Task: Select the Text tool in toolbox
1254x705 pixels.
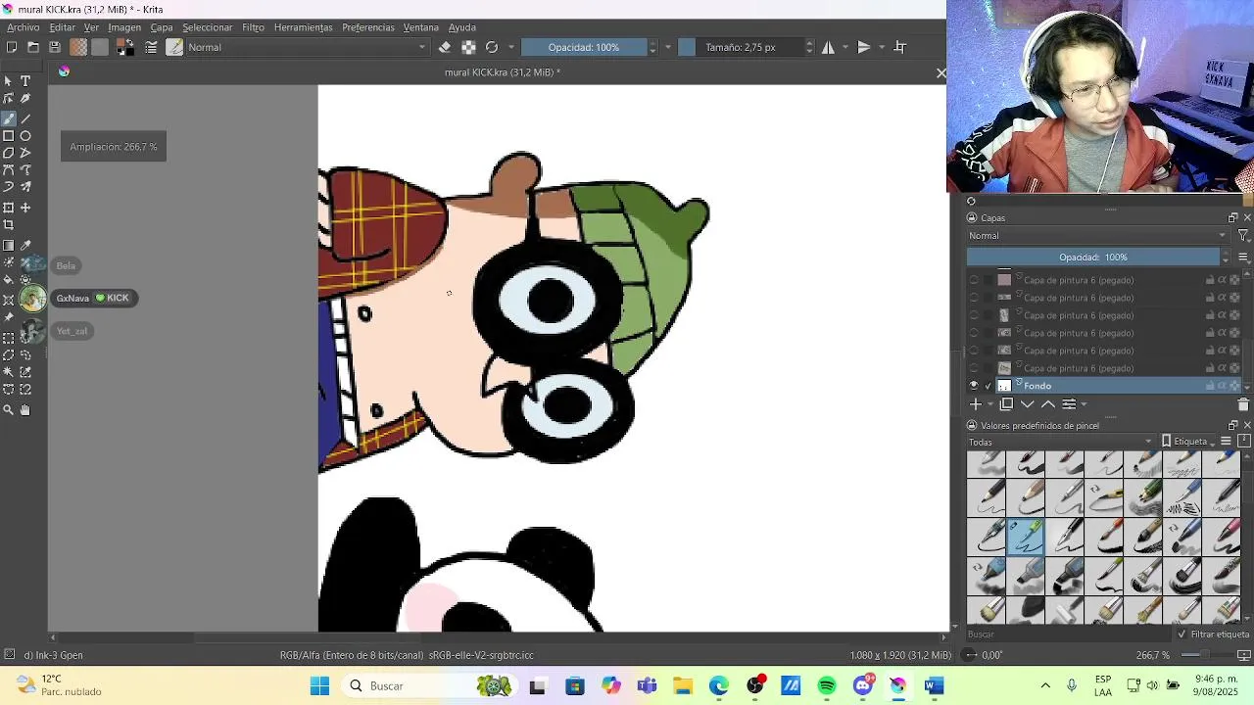Action: [x=25, y=81]
